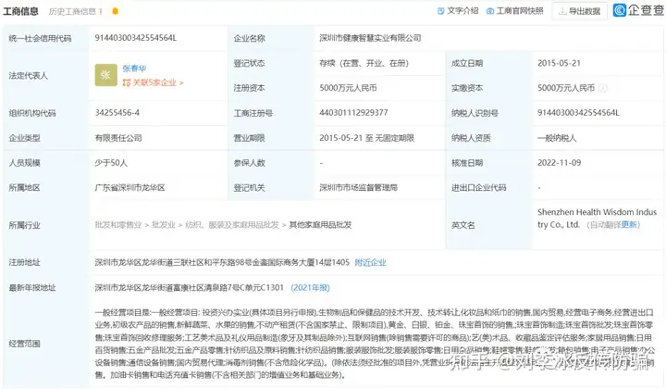The width and height of the screenshot is (666, 389).
Task: Open 批发和零售业 industry breadcrumb
Action: pos(118,225)
